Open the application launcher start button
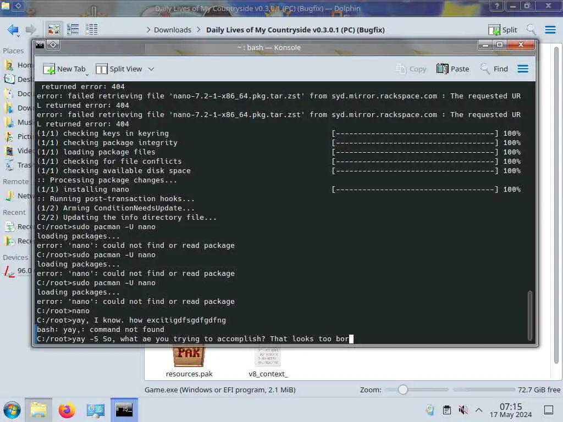This screenshot has width=563, height=422. click(x=12, y=410)
